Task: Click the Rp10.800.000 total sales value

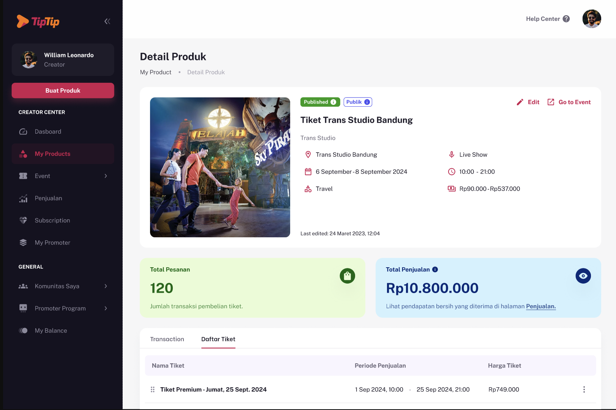Action: pos(432,288)
